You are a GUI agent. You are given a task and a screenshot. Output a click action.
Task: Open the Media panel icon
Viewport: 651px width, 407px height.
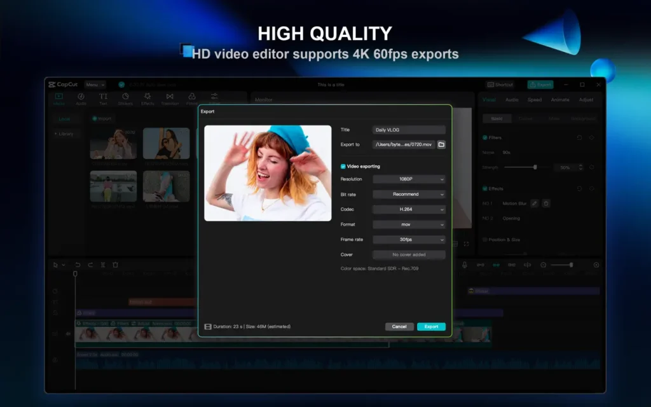58,97
